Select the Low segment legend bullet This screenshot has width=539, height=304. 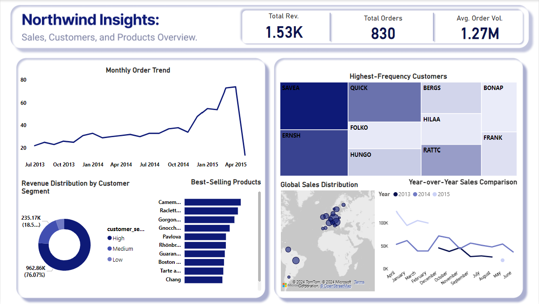pyautogui.click(x=109, y=259)
